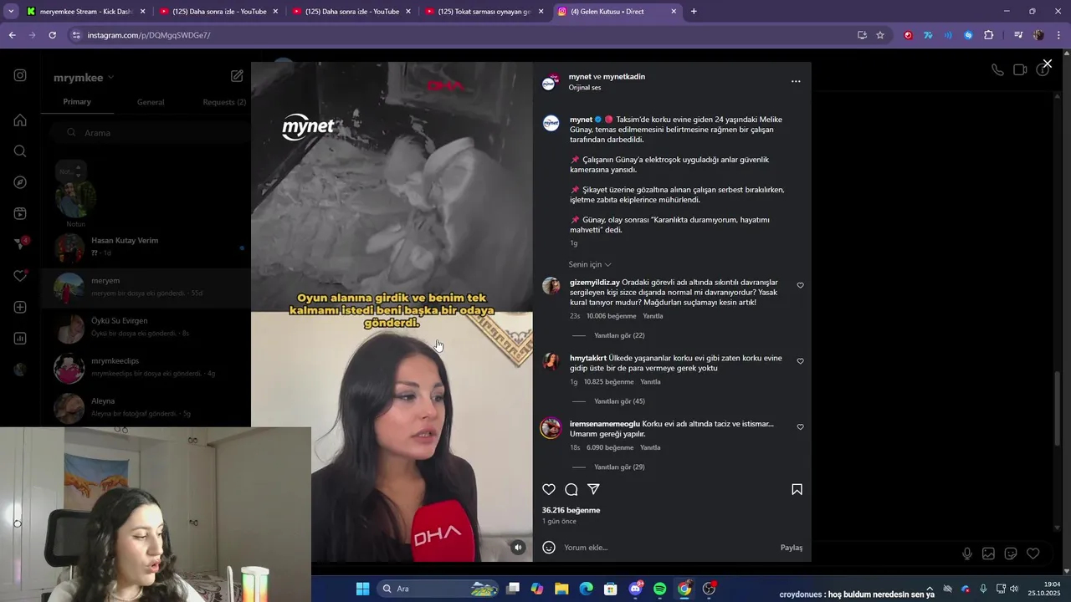Click the Paylaş button
Image resolution: width=1071 pixels, height=602 pixels.
(792, 548)
